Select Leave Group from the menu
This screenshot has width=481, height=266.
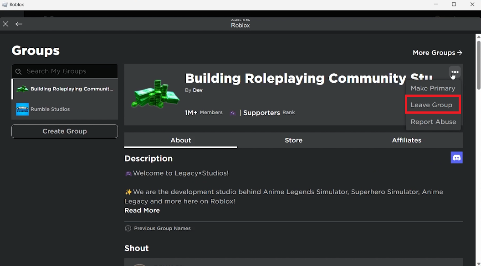(432, 104)
